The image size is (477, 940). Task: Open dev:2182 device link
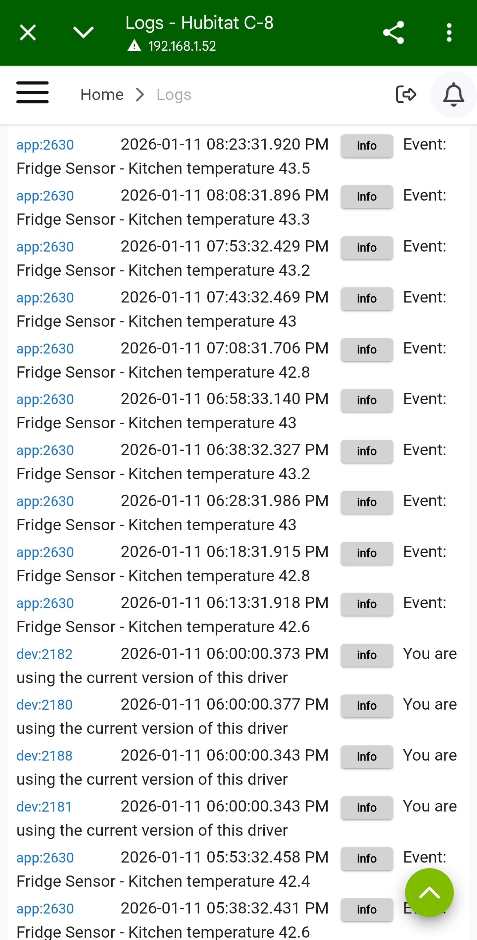click(45, 654)
